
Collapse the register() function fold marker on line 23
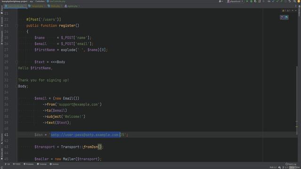coord(17,25)
